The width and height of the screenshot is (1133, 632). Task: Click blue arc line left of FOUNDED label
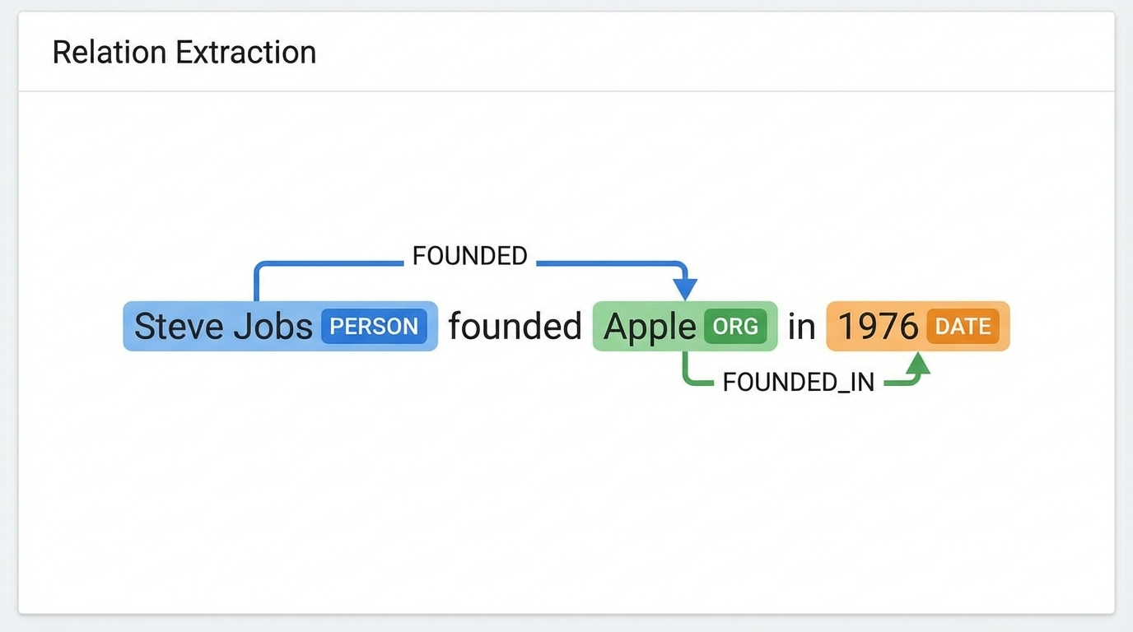click(329, 263)
